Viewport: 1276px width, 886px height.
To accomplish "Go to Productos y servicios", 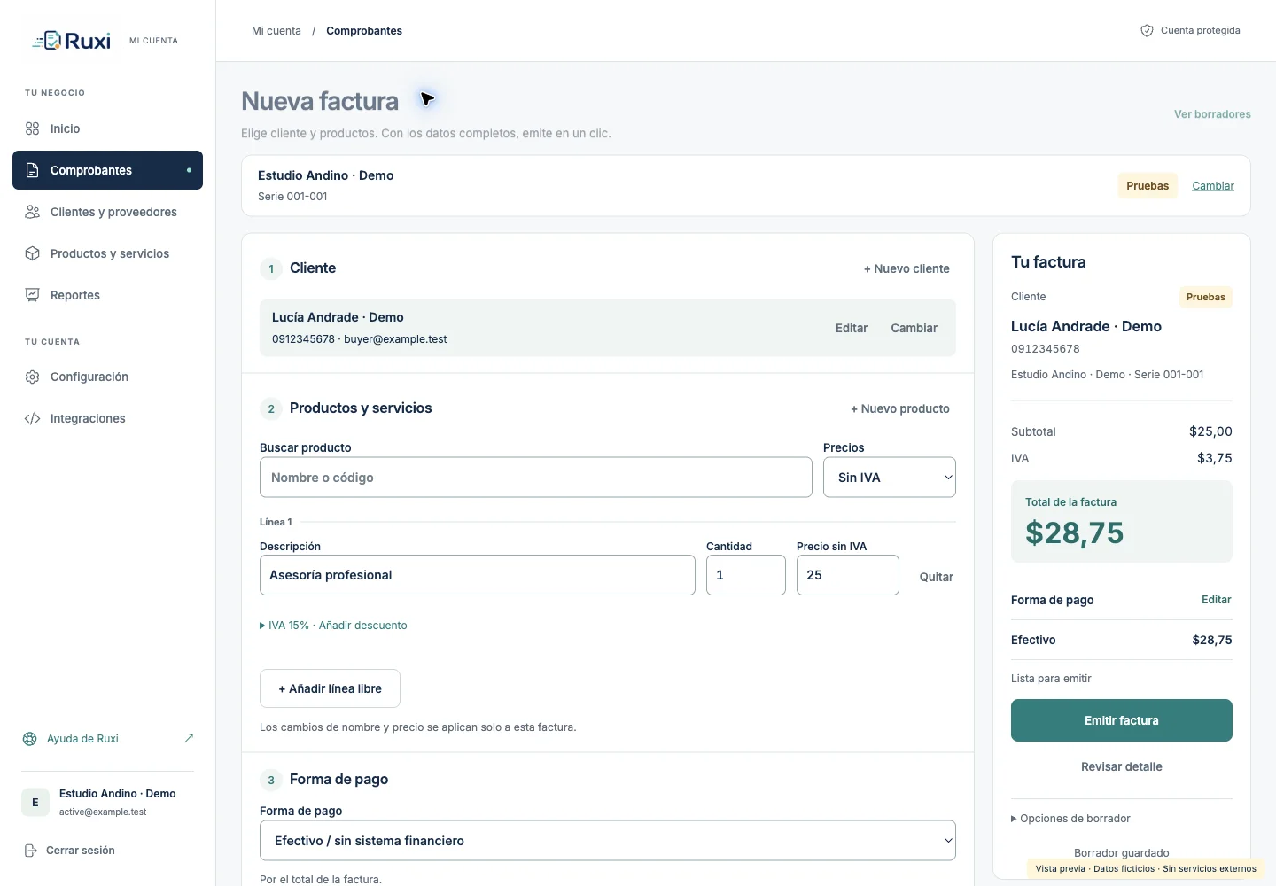I will [107, 253].
